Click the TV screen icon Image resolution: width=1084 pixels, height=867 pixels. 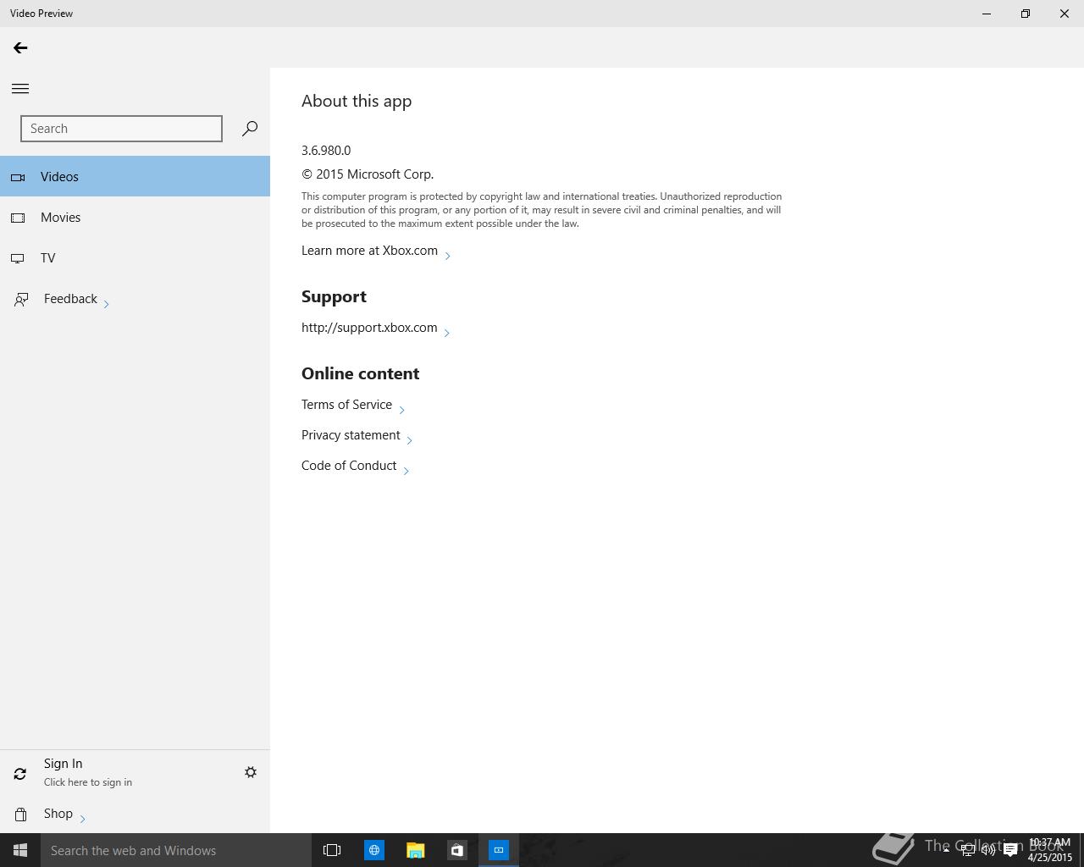(18, 258)
